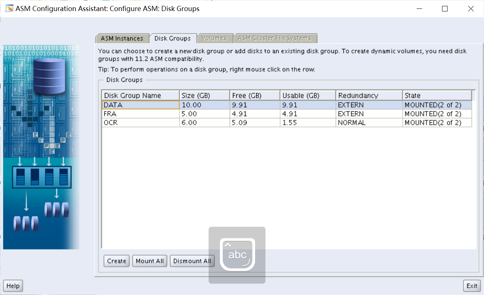Viewport: 484px width, 295px height.
Task: Click the abc input method overlay icon
Action: click(237, 255)
